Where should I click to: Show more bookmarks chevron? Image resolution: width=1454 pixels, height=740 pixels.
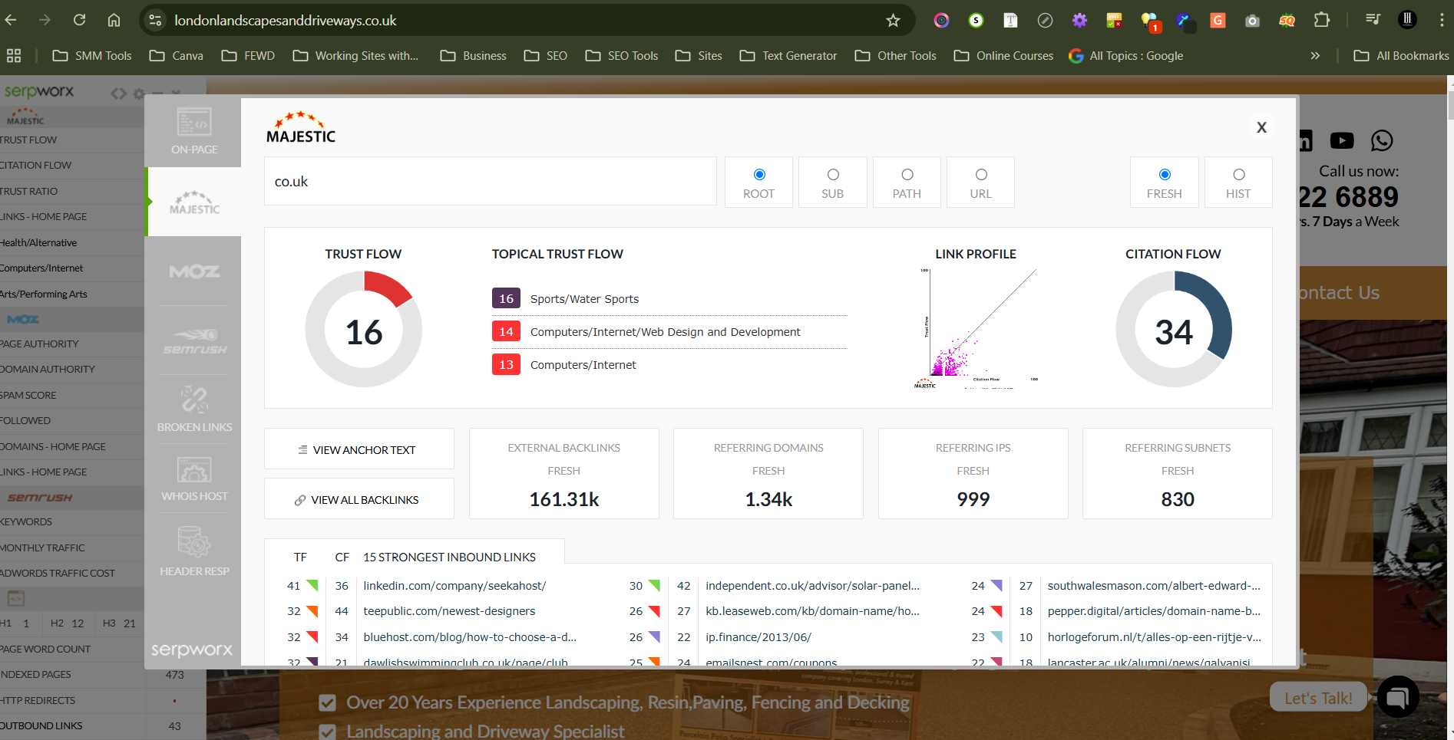[x=1315, y=55]
